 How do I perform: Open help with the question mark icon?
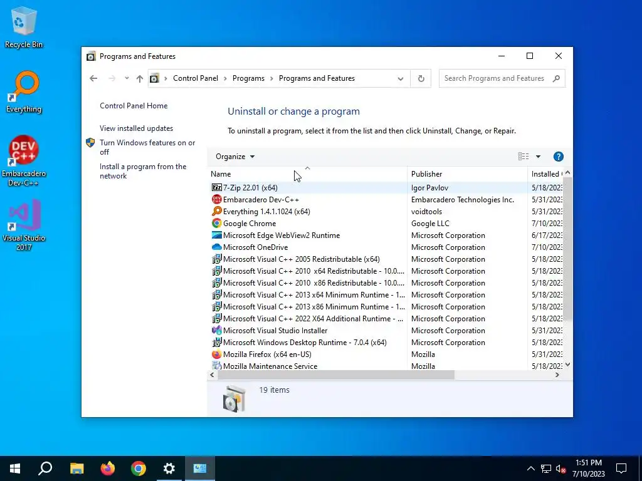click(558, 157)
